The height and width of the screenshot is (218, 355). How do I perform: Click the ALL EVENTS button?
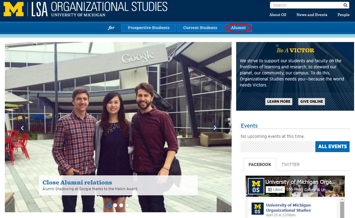tap(332, 146)
